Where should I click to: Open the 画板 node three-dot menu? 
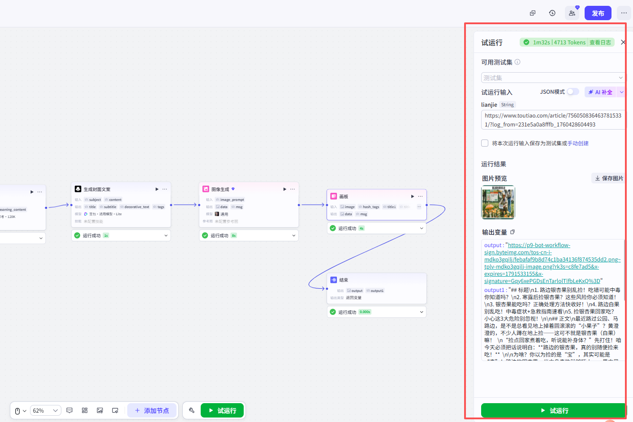[x=420, y=196]
